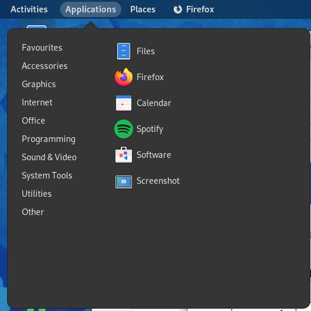This screenshot has width=311, height=311.
Task: Collapse the Applications menu button
Action: click(x=91, y=9)
